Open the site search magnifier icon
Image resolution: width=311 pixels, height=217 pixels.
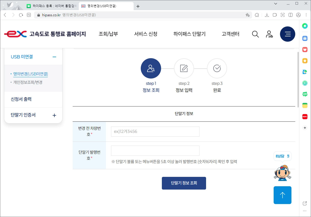point(255,34)
